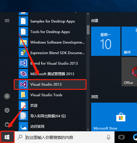Open the 邮件 mail tile
This screenshot has width=137, height=143.
(x=129, y=41)
